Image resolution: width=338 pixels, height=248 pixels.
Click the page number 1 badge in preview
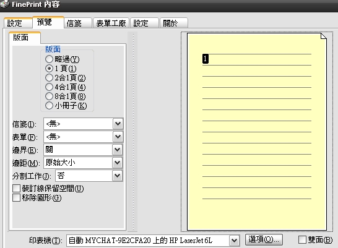click(x=206, y=59)
